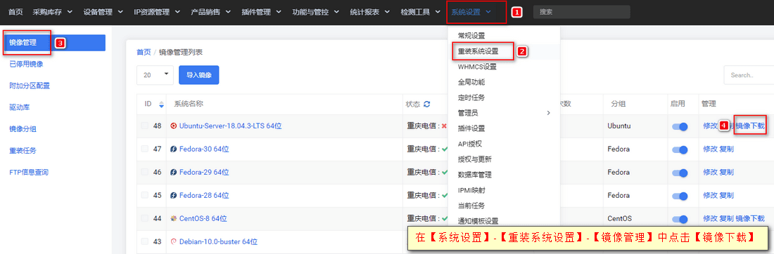
Task: Click the Fedora logo icon next to Fedora-28
Action: 173,196
